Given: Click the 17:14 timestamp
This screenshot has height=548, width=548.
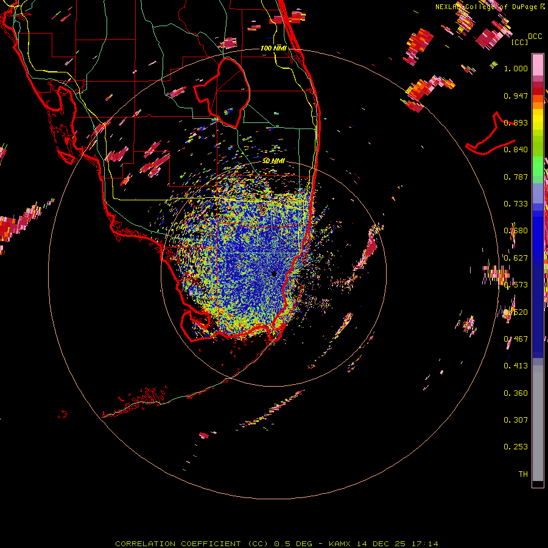Looking at the screenshot, I should 424,544.
